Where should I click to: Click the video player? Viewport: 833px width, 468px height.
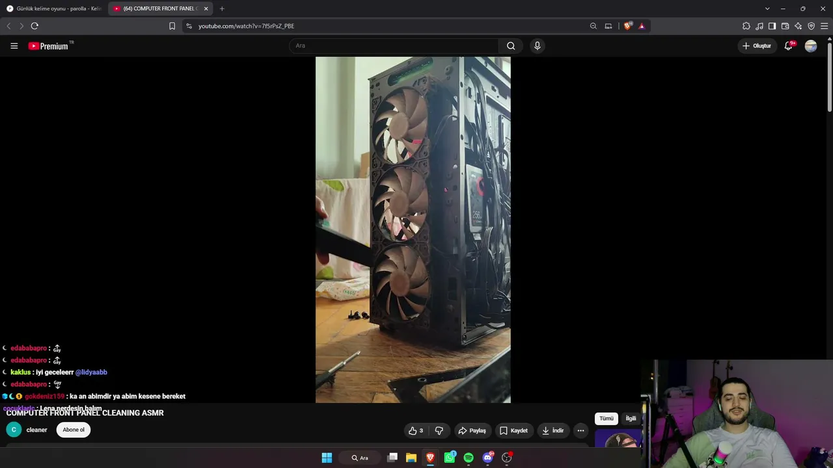point(413,229)
